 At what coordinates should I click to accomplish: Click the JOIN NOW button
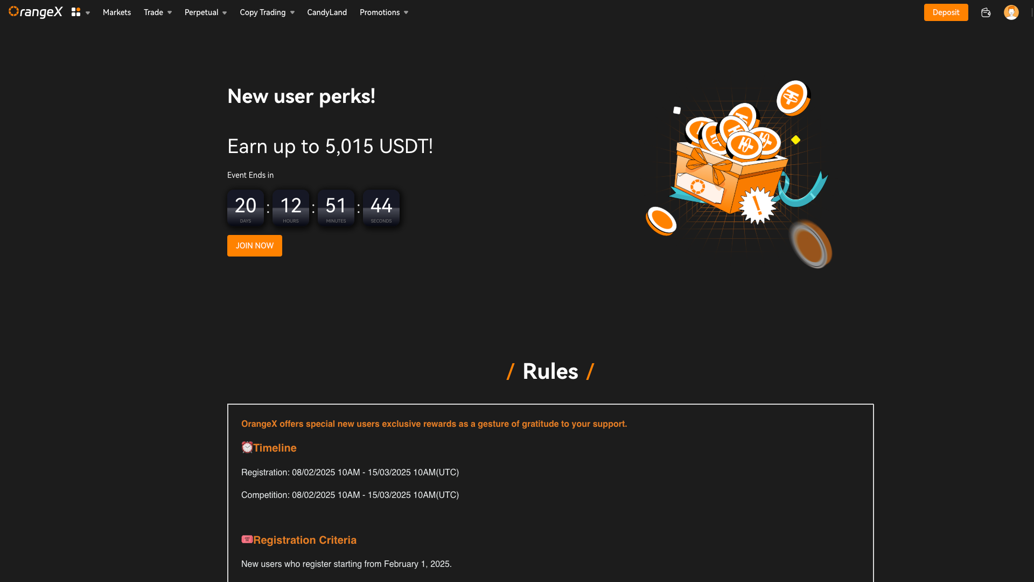click(x=255, y=246)
